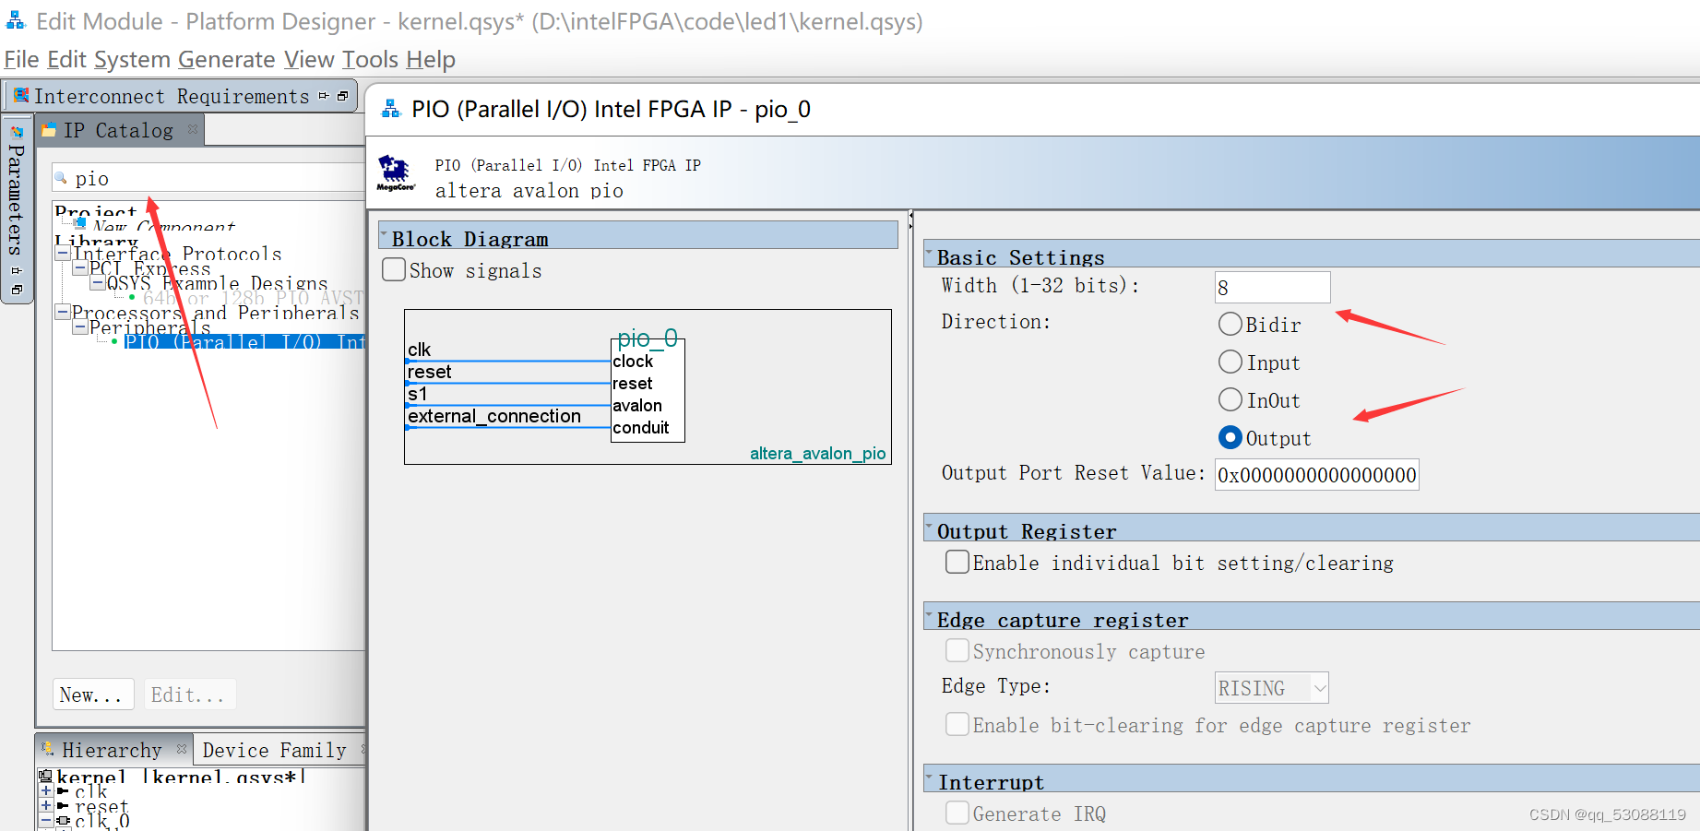Image resolution: width=1700 pixels, height=831 pixels.
Task: Toggle the Synchronously capture checkbox
Action: point(957,650)
